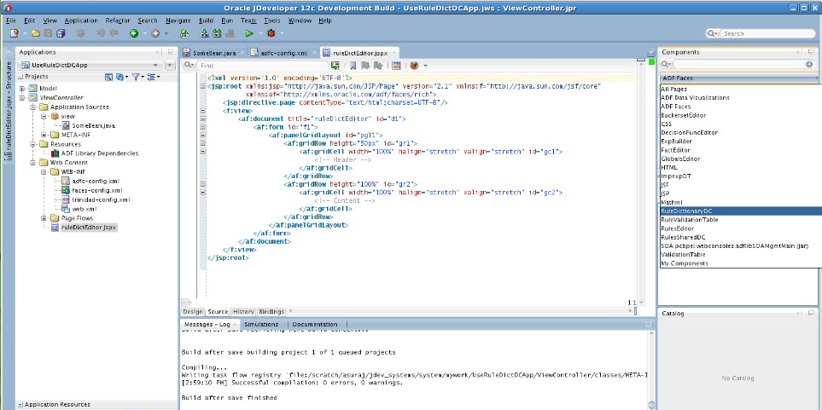Click the New Gallery toolbar icon
The height and width of the screenshot is (410, 822).
tap(15, 33)
